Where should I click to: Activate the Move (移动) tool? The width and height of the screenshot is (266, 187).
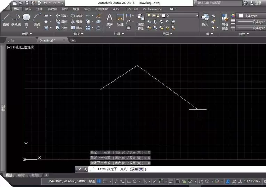pos(62,16)
